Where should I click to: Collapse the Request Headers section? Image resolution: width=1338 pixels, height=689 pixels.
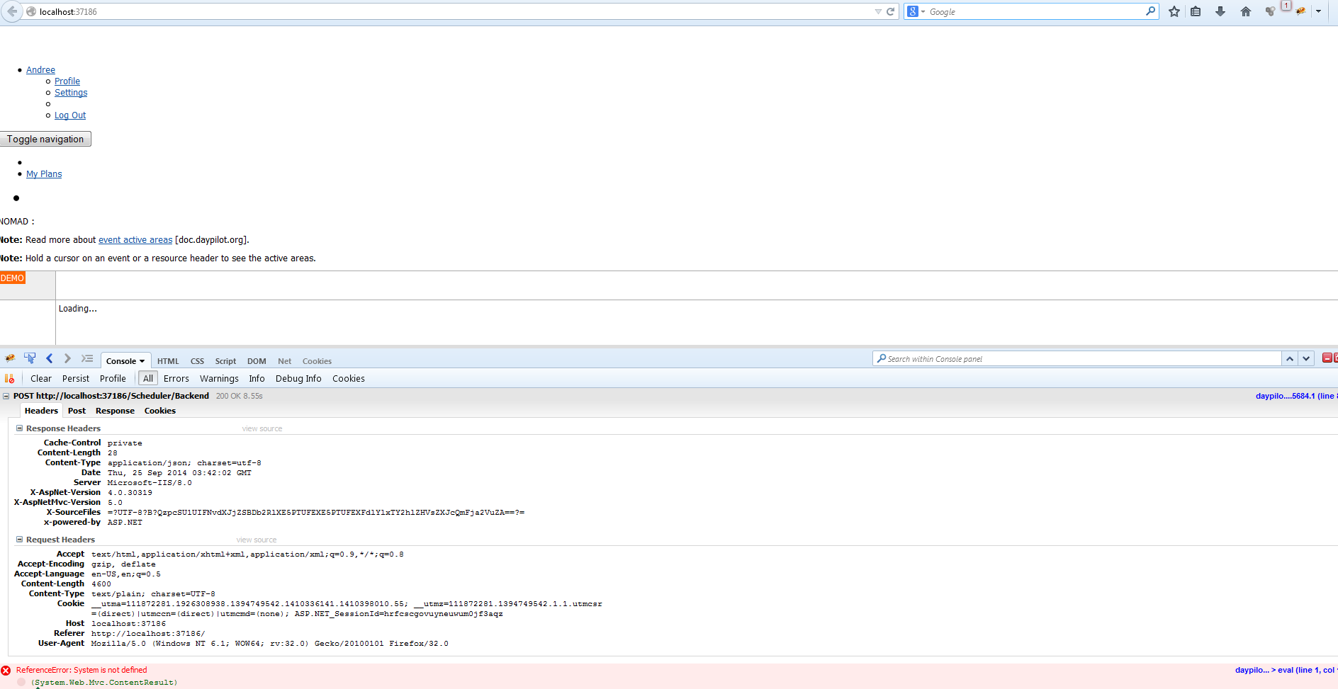(20, 540)
